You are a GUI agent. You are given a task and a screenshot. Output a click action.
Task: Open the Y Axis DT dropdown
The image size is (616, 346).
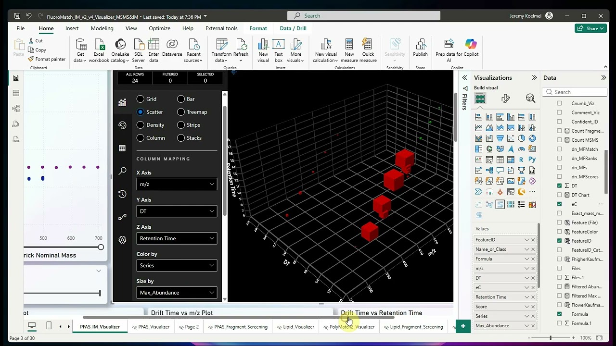pos(177,211)
